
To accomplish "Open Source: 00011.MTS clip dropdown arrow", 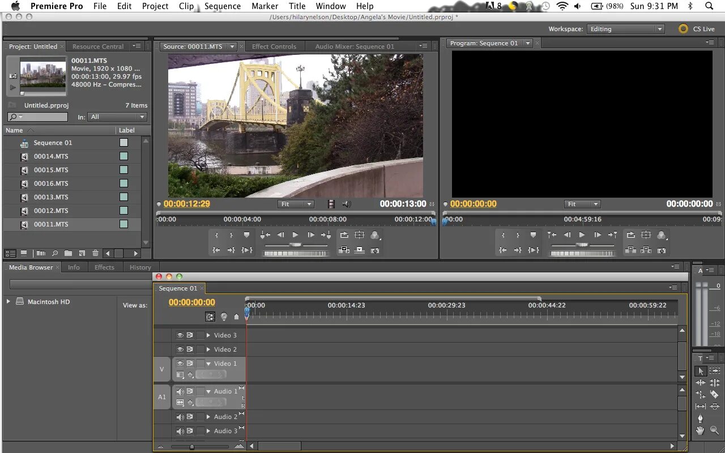I will 232,46.
